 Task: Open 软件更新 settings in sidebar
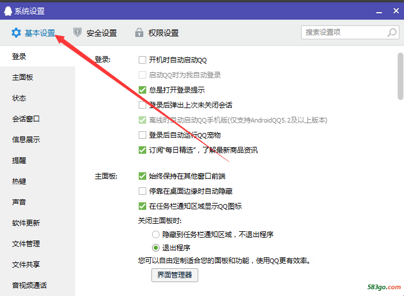click(x=38, y=223)
